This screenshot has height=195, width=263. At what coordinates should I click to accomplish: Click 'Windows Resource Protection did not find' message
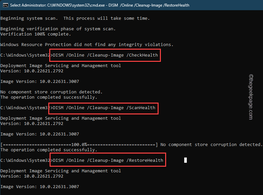[x=87, y=45]
